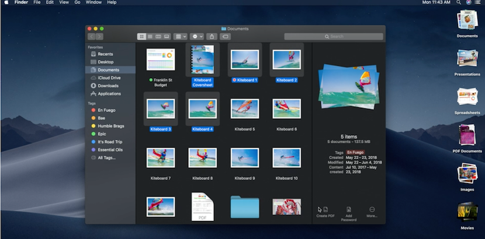Select the red En Fuego tag
Image resolution: width=485 pixels, height=239 pixels.
tap(106, 110)
